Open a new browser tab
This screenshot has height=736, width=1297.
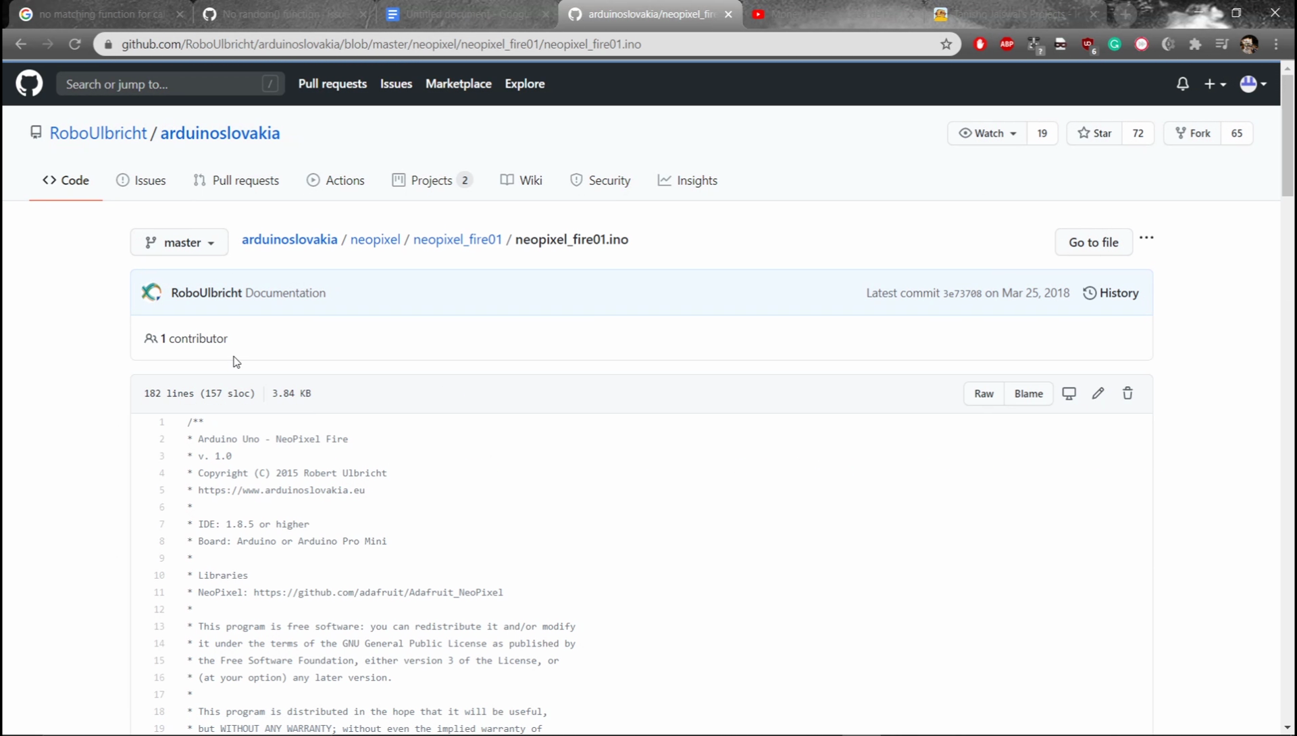click(x=1126, y=14)
